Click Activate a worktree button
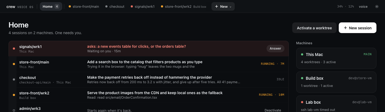This screenshot has height=112, width=385. [314, 28]
